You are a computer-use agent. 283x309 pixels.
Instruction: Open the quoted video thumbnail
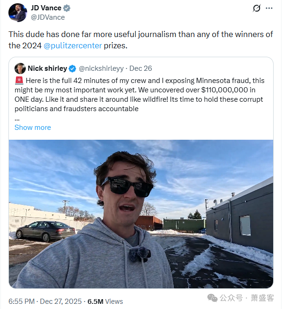141,214
